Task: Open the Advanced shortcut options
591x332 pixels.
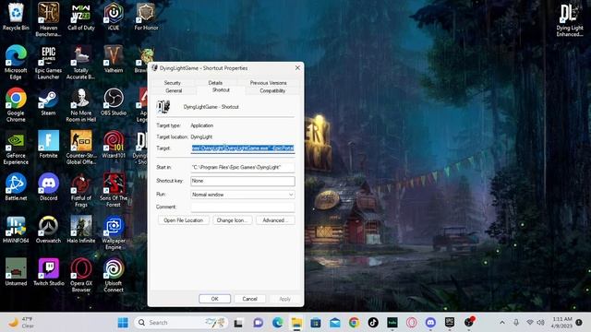Action: [x=275, y=220]
